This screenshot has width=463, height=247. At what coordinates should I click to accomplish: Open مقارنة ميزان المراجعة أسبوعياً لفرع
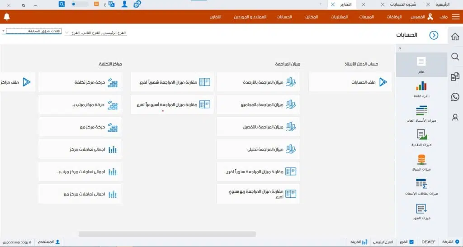pos(172,104)
